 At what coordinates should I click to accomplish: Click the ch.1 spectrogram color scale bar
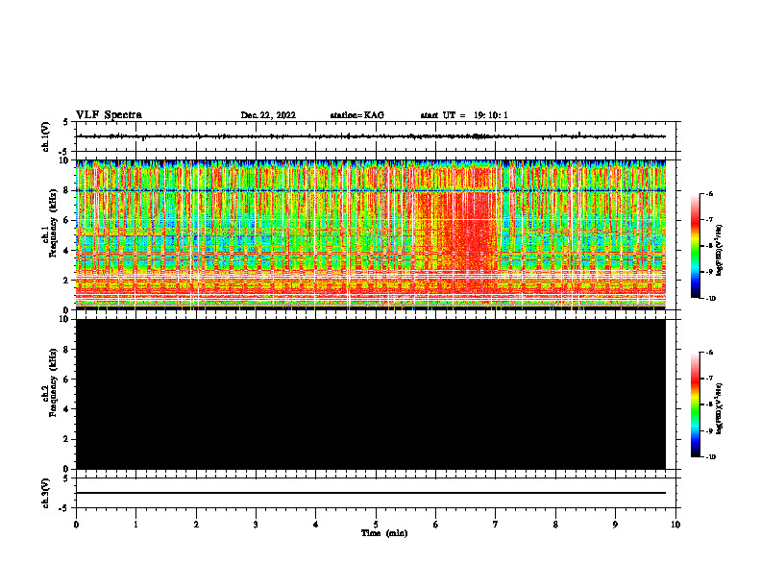pos(696,246)
